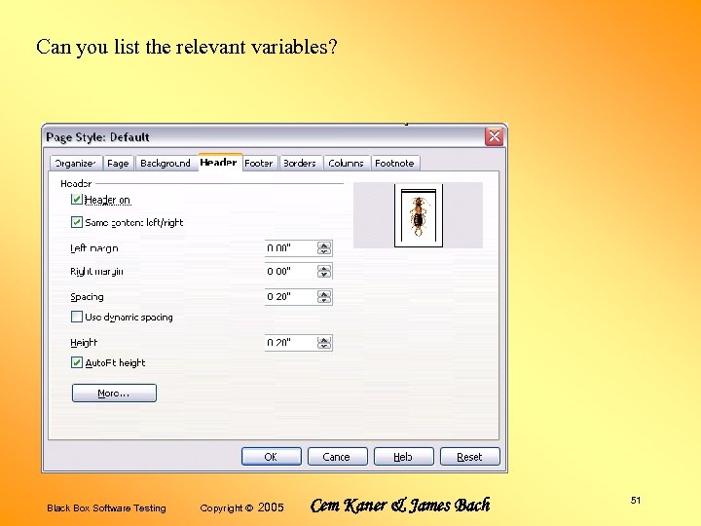Screen dimensions: 701x526
Task: Click the page preview thumbnail
Action: [419, 215]
